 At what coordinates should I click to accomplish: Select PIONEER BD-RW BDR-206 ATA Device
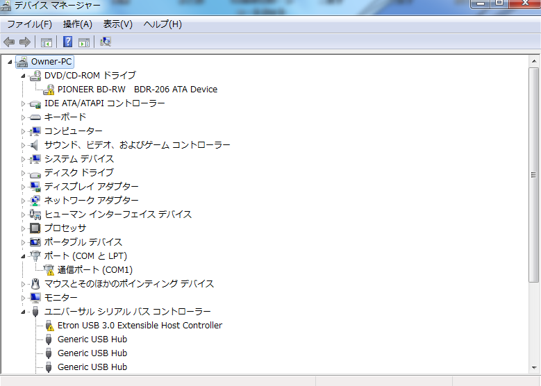point(138,90)
